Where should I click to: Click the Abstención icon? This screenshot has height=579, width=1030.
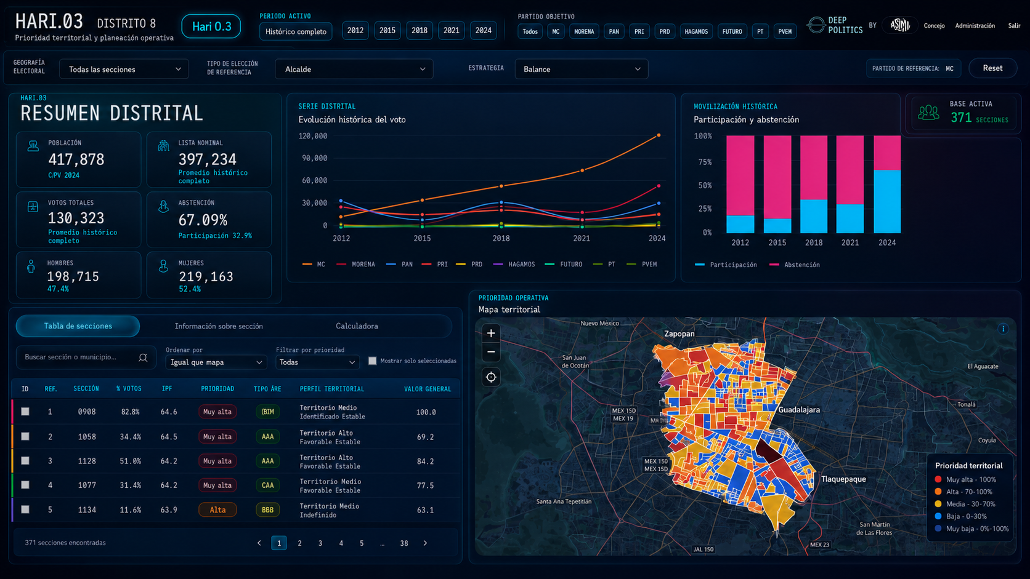[163, 207]
